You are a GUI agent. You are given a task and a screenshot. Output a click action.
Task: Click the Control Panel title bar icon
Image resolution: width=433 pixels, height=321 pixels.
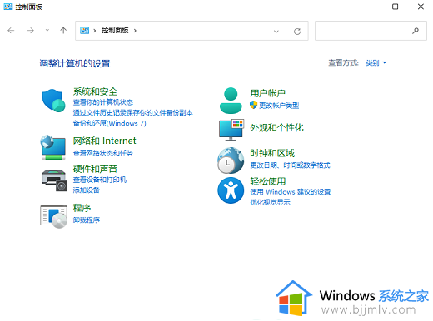[x=8, y=7]
